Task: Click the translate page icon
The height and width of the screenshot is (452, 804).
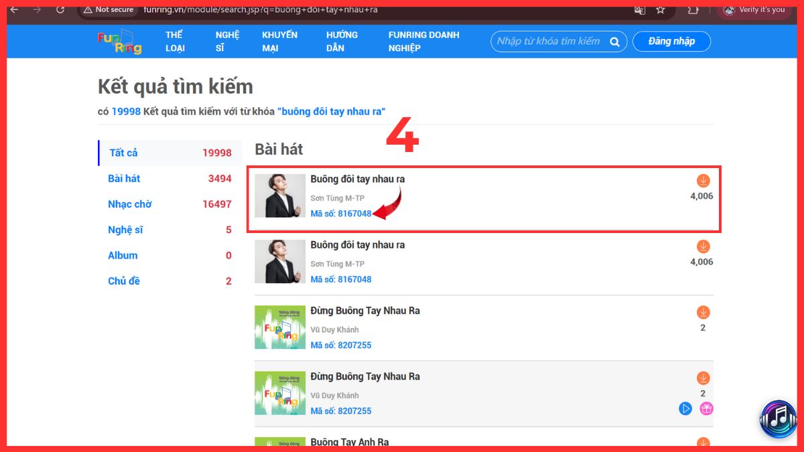Action: point(639,10)
